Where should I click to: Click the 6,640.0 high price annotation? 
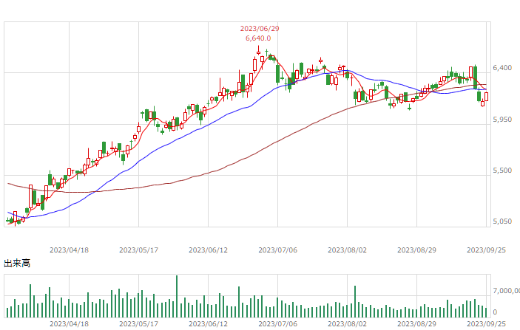[x=258, y=38]
